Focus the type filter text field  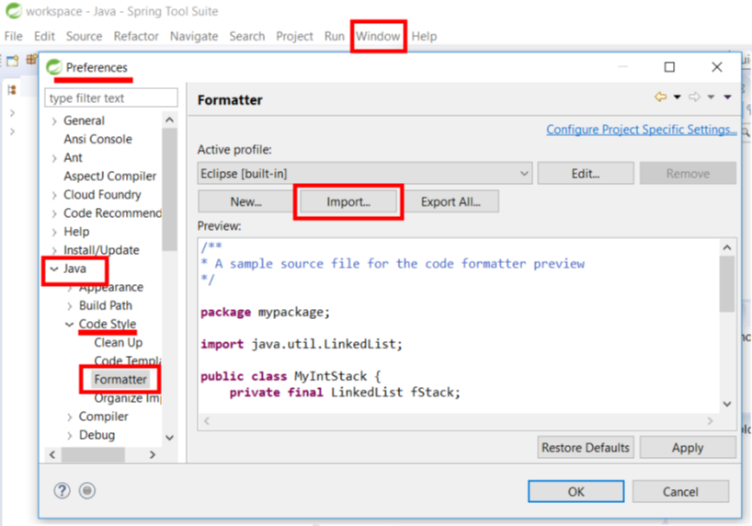click(111, 97)
